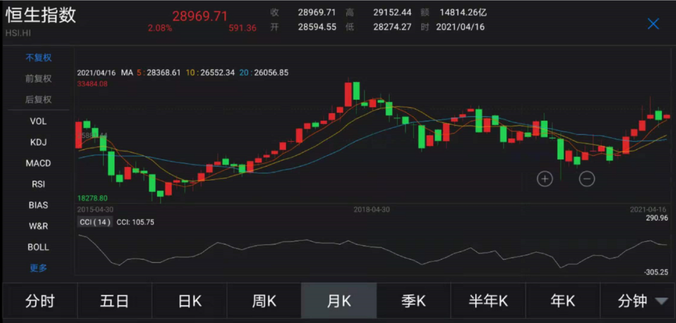Show the MACD indicator
Screen dimensions: 676x323
(38, 164)
